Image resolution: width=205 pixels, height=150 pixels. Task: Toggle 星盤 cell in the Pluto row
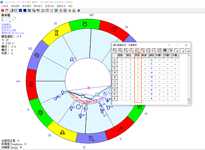pyautogui.click(x=122, y=77)
